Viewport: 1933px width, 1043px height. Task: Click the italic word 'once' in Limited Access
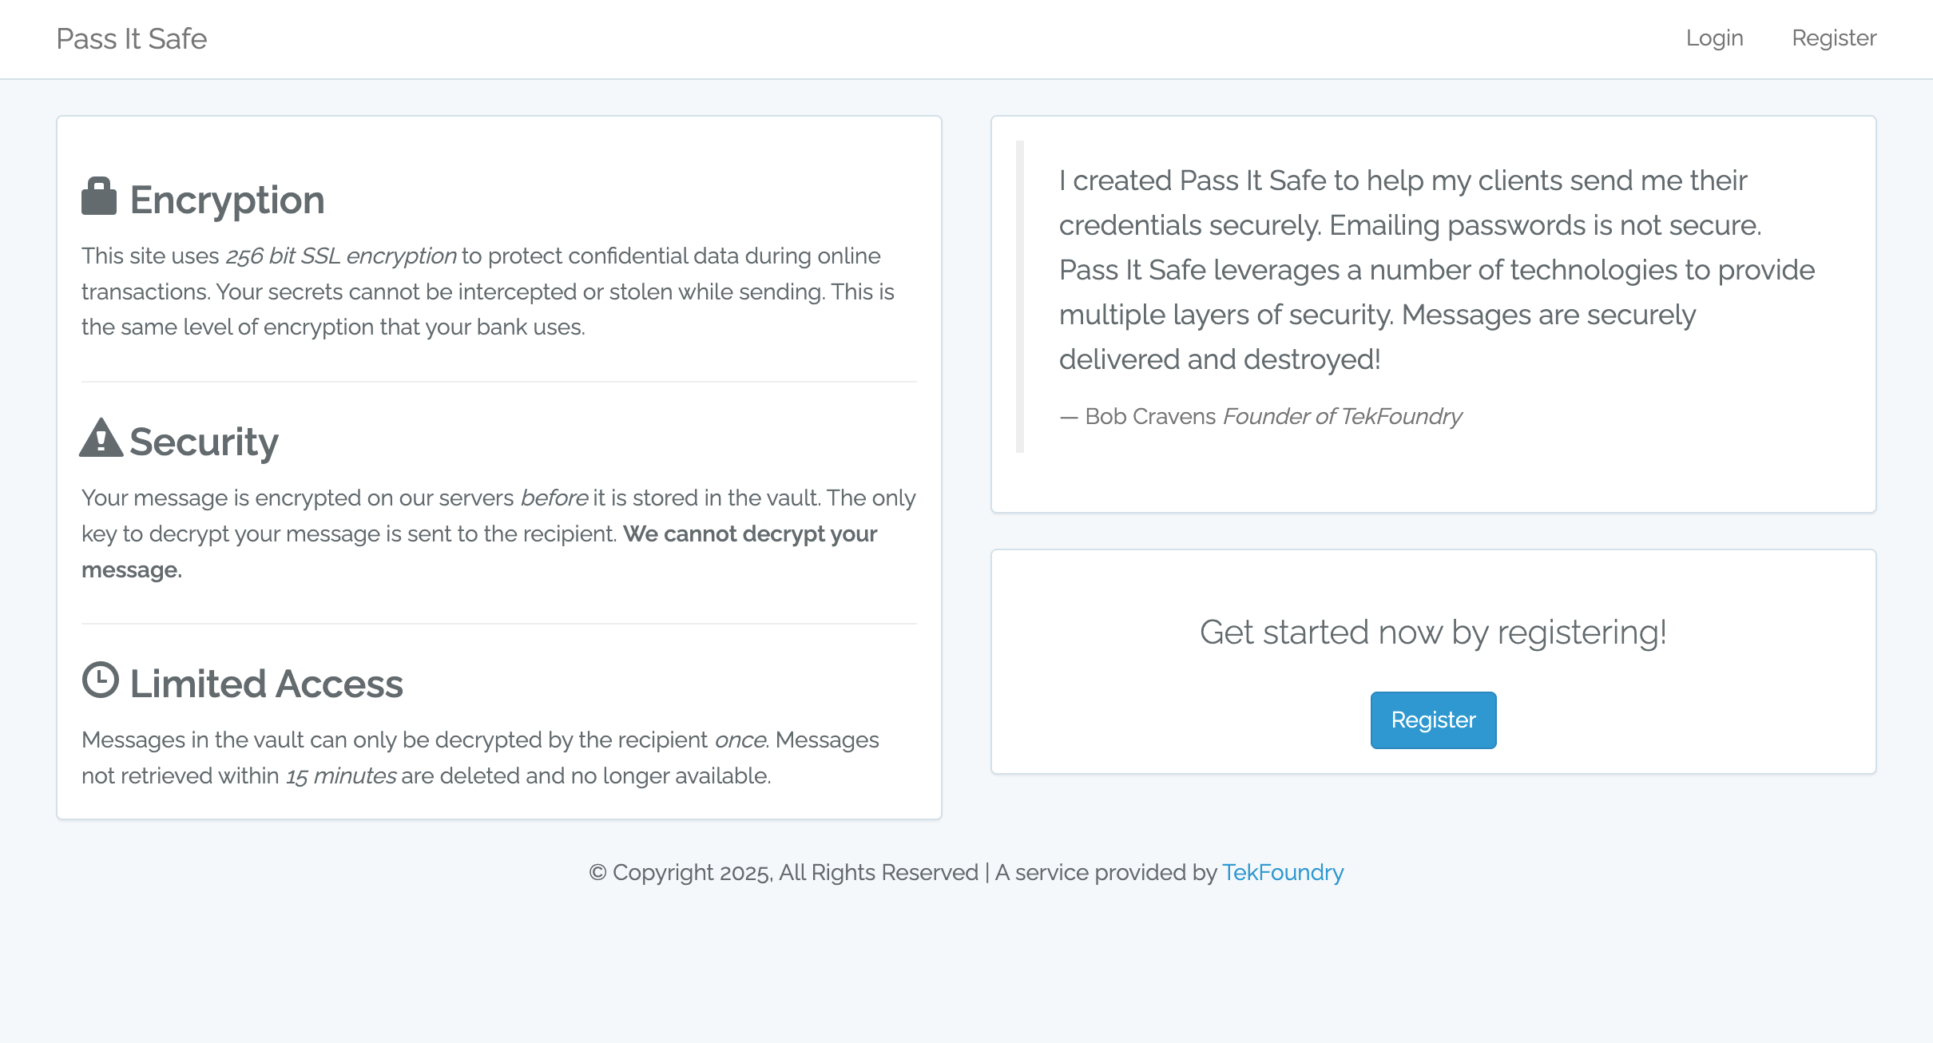coord(740,740)
